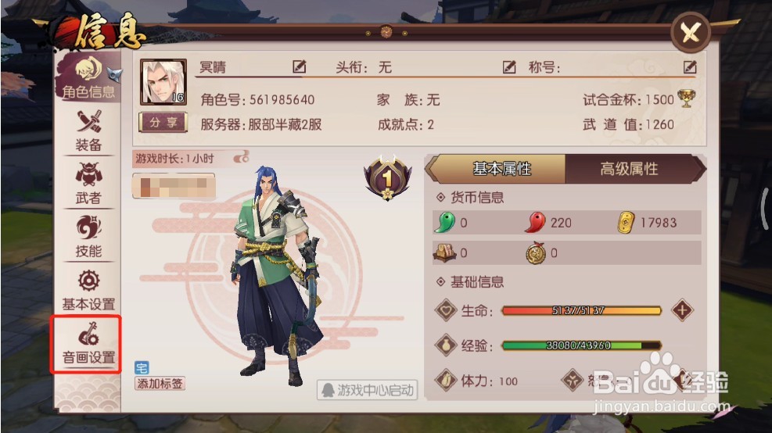Open the 装备 equipment sidebar icon
The height and width of the screenshot is (433, 772).
[88, 131]
